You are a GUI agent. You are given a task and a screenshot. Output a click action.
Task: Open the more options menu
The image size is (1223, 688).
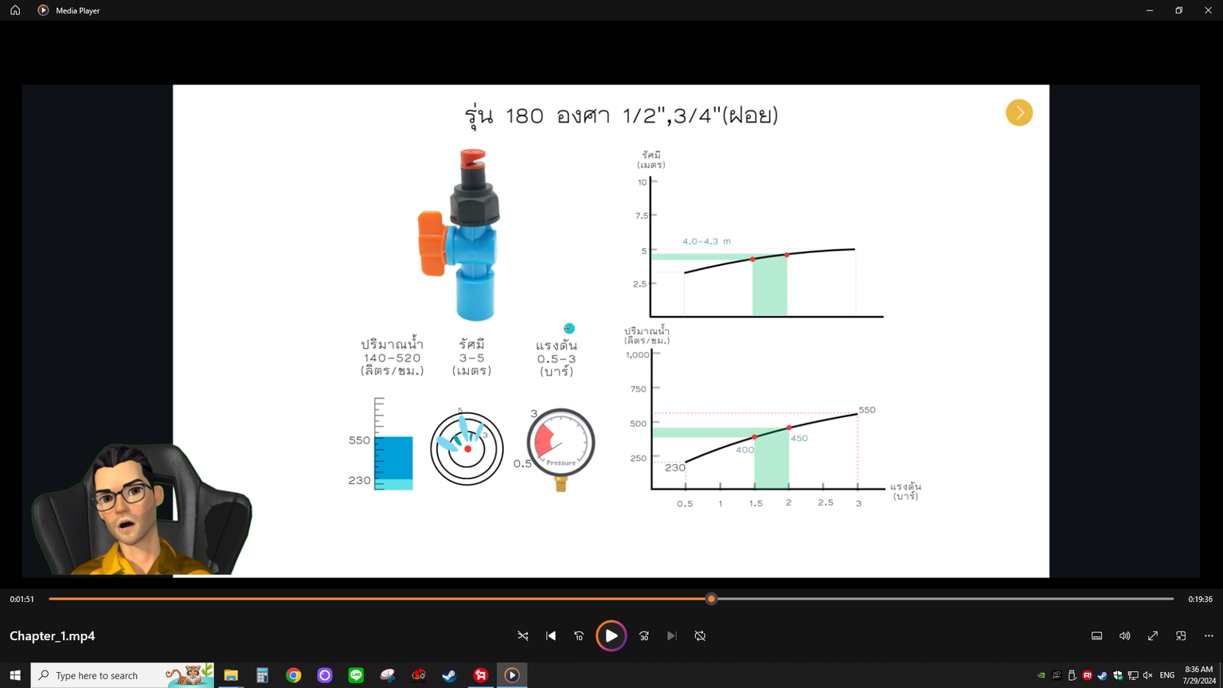coord(1209,635)
